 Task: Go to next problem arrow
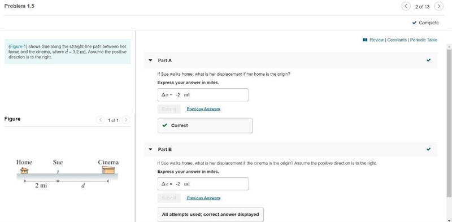pos(439,6)
